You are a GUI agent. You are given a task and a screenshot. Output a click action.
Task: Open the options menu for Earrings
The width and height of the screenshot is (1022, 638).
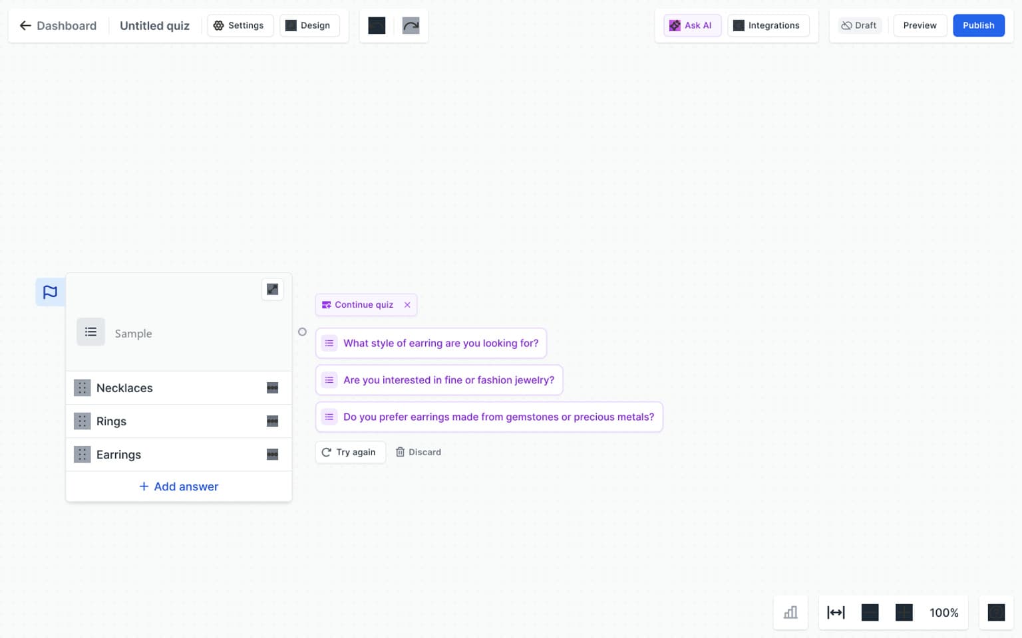pyautogui.click(x=272, y=455)
